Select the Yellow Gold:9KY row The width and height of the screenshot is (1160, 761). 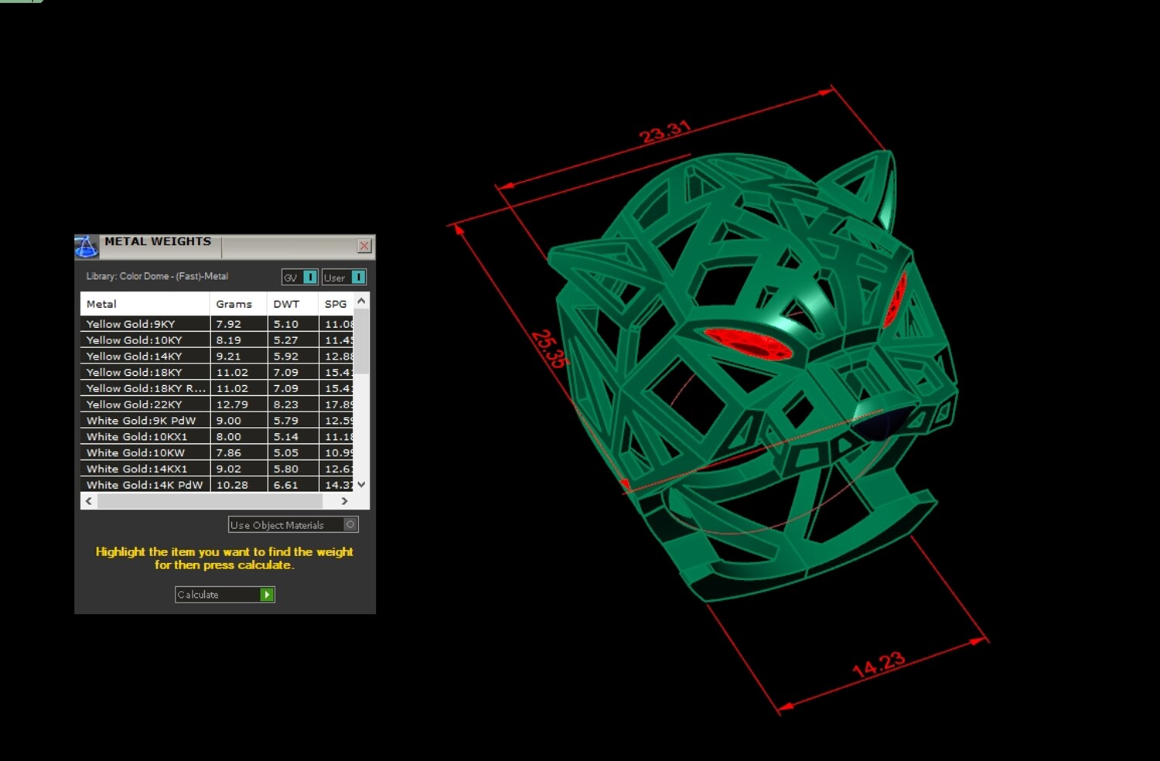click(x=217, y=324)
